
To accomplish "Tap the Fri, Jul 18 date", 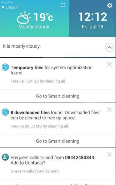I will coord(93,27).
